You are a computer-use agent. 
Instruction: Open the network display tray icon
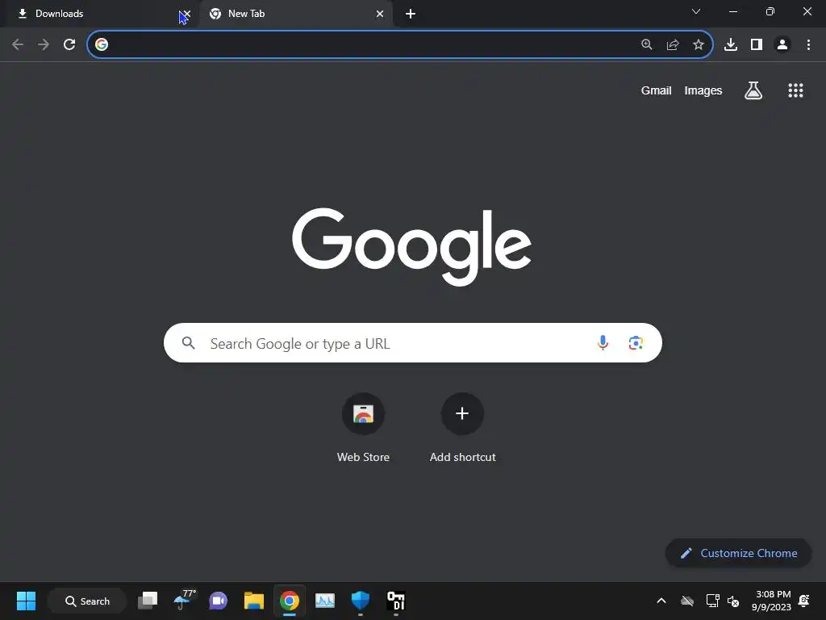click(x=712, y=601)
